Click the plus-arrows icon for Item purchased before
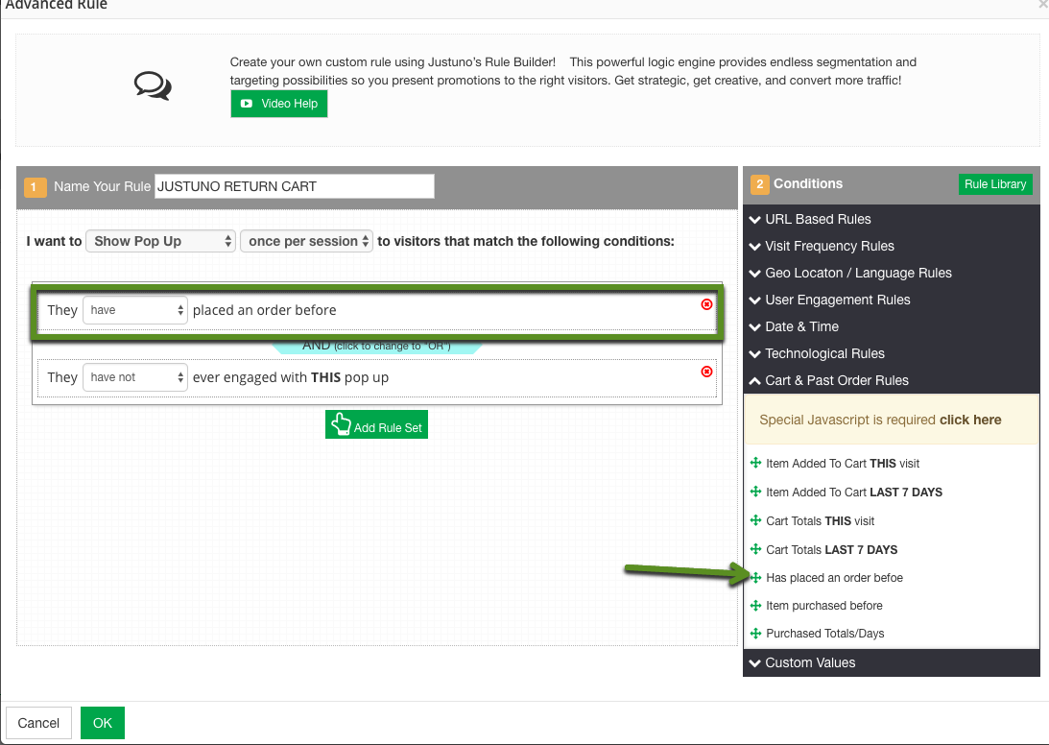Viewport: 1049px width, 745px height. pyautogui.click(x=755, y=606)
